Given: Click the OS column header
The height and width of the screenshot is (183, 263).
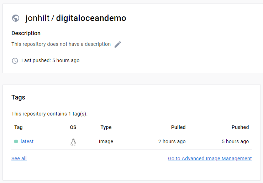Looking at the screenshot, I should pyautogui.click(x=73, y=127).
